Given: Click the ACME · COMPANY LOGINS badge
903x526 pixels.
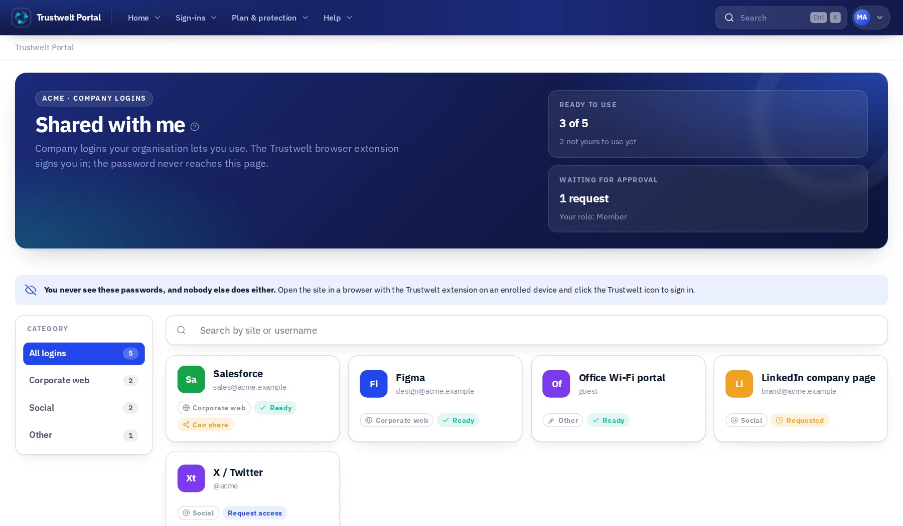Looking at the screenshot, I should [94, 99].
